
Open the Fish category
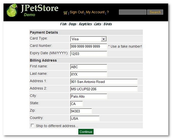[63, 24]
